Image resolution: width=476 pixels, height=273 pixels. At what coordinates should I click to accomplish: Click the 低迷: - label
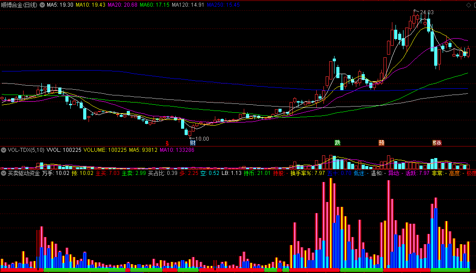[x=361, y=173]
